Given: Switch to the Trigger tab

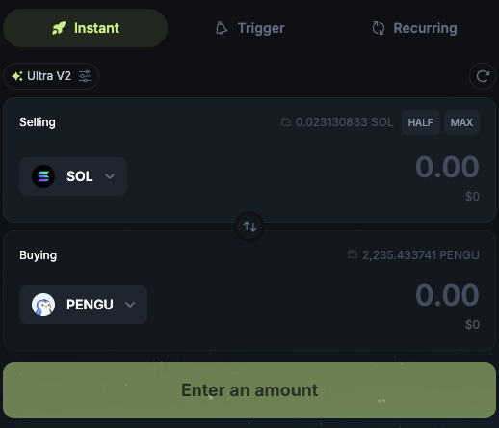Looking at the screenshot, I should pos(249,28).
